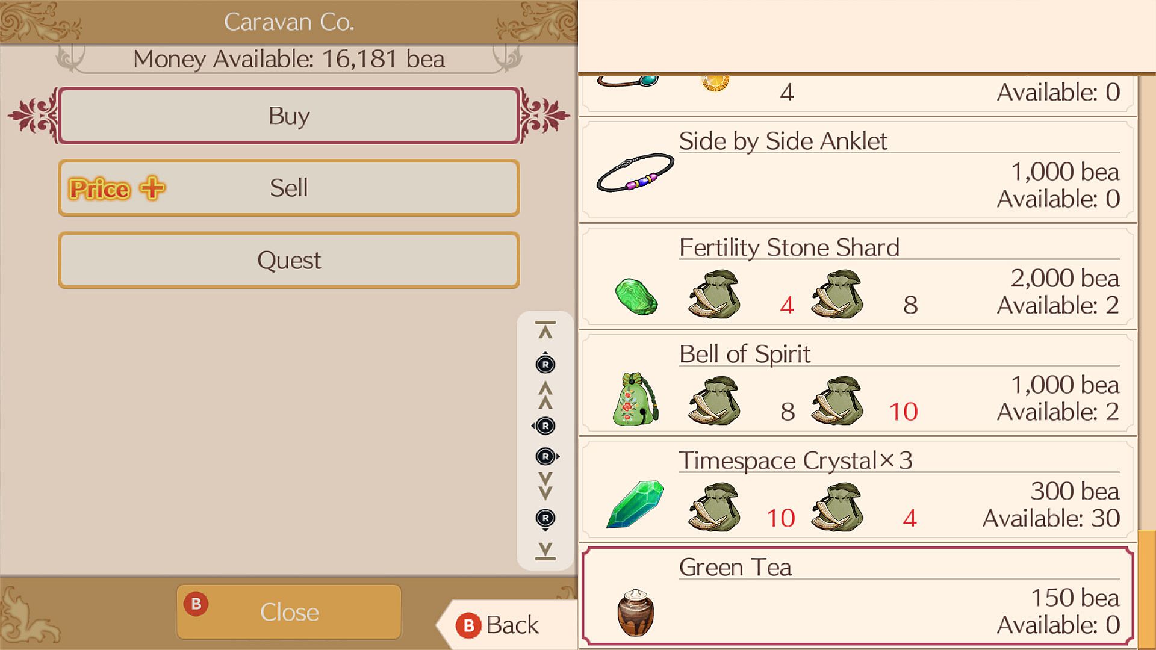Click the Fertility Stone Shard gem icon
The height and width of the screenshot is (650, 1156).
[x=636, y=297]
